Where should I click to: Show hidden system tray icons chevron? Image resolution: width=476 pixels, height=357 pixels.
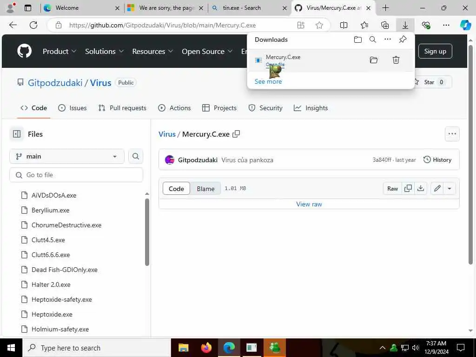383,348
